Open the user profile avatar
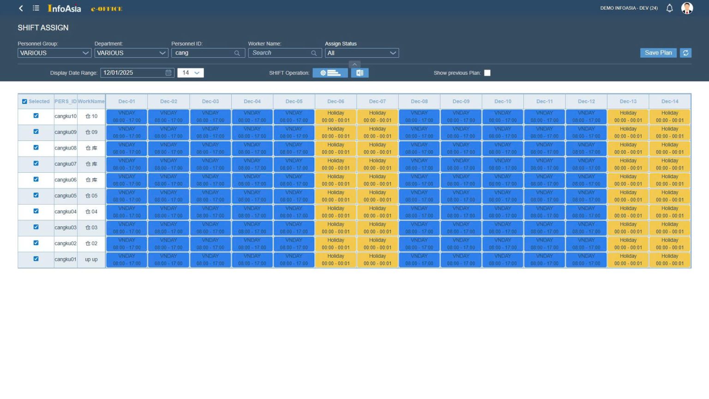 [x=687, y=8]
